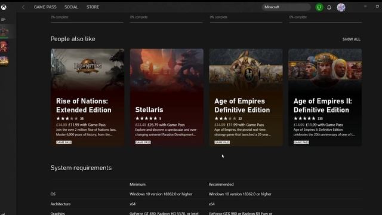Restore down the Xbox app window
Image resolution: width=382 pixels, height=215 pixels.
click(x=377, y=6)
